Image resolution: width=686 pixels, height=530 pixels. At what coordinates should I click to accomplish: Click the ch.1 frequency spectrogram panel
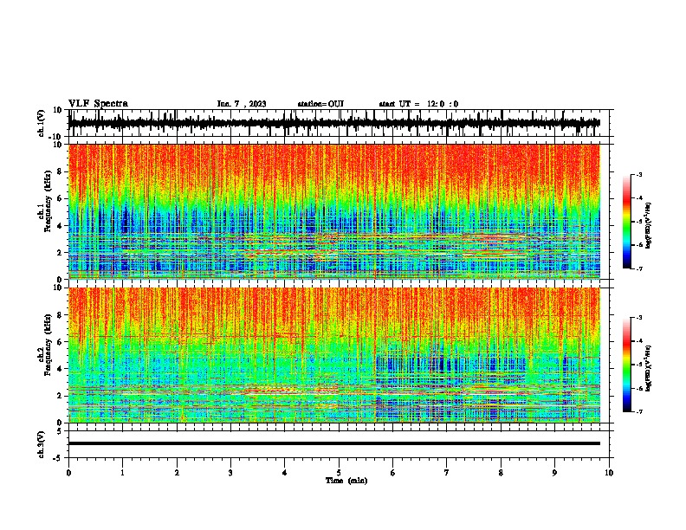(334, 211)
